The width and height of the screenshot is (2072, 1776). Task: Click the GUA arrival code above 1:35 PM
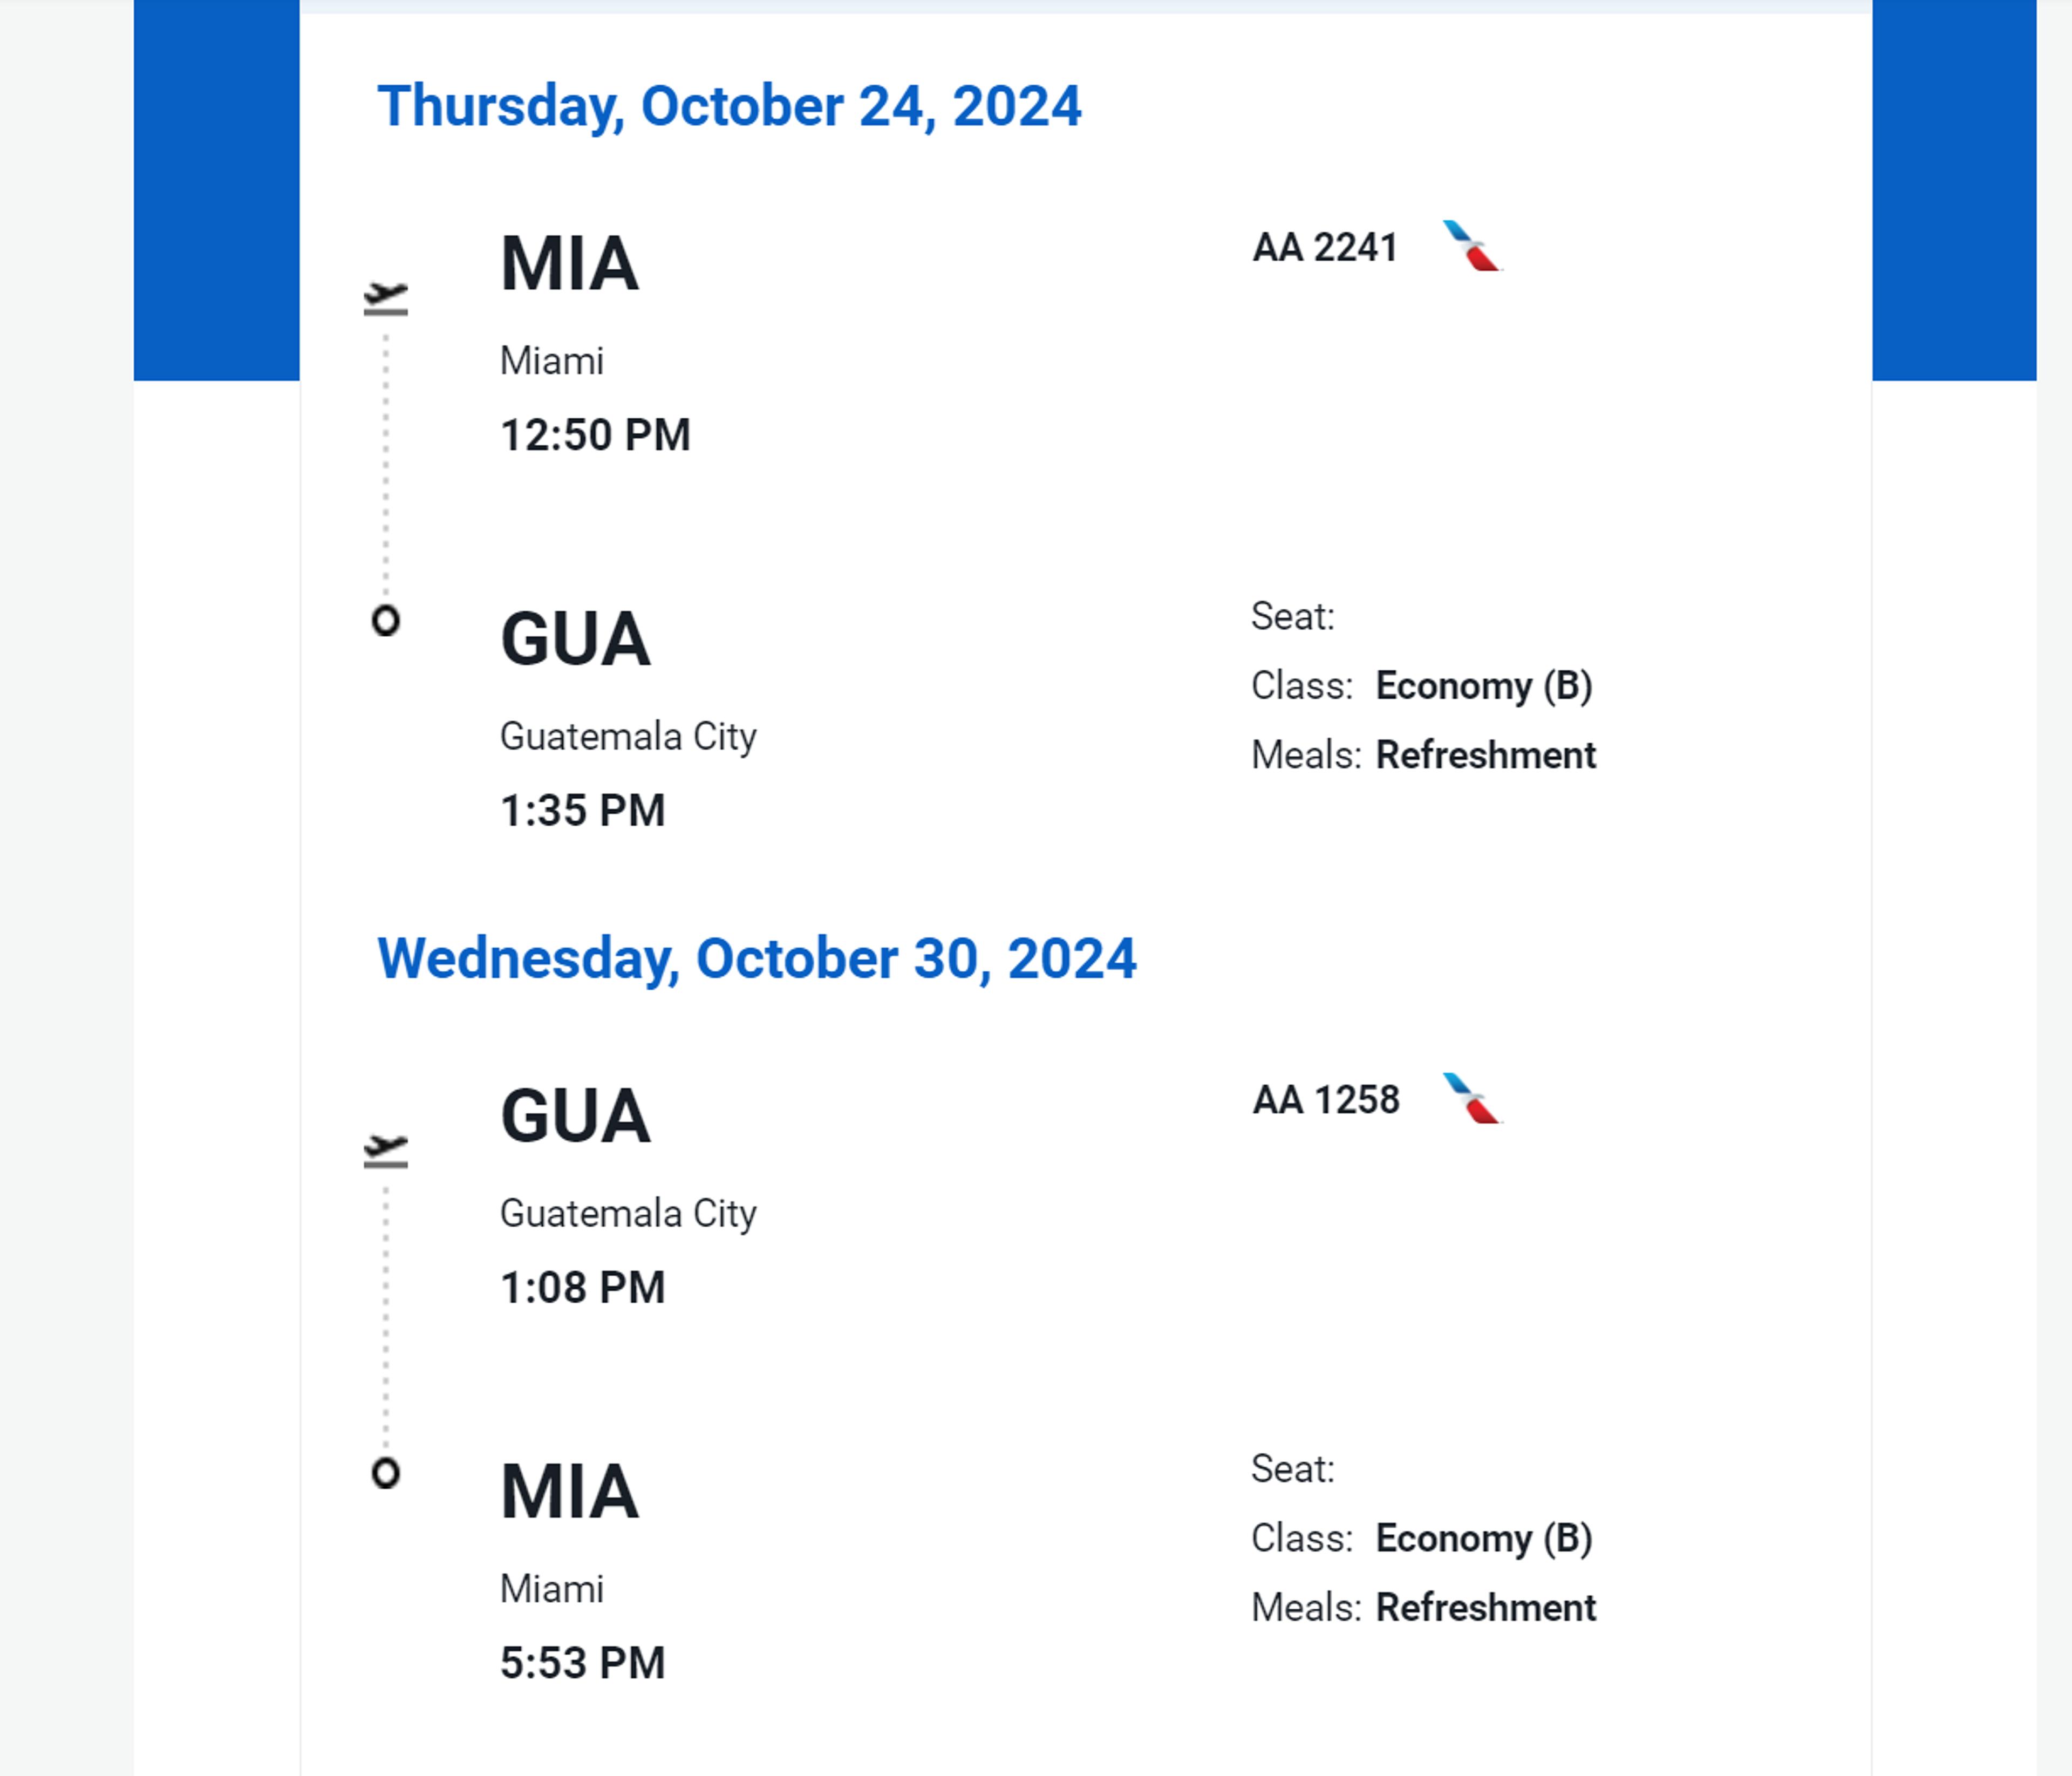[x=575, y=639]
